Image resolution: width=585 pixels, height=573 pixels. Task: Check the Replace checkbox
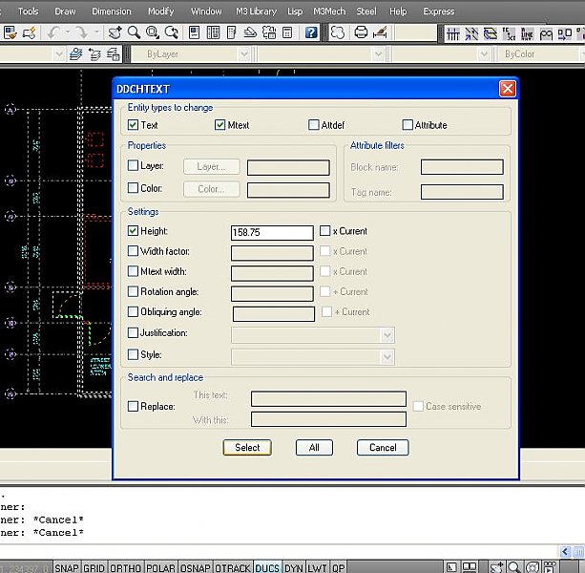pyautogui.click(x=134, y=407)
